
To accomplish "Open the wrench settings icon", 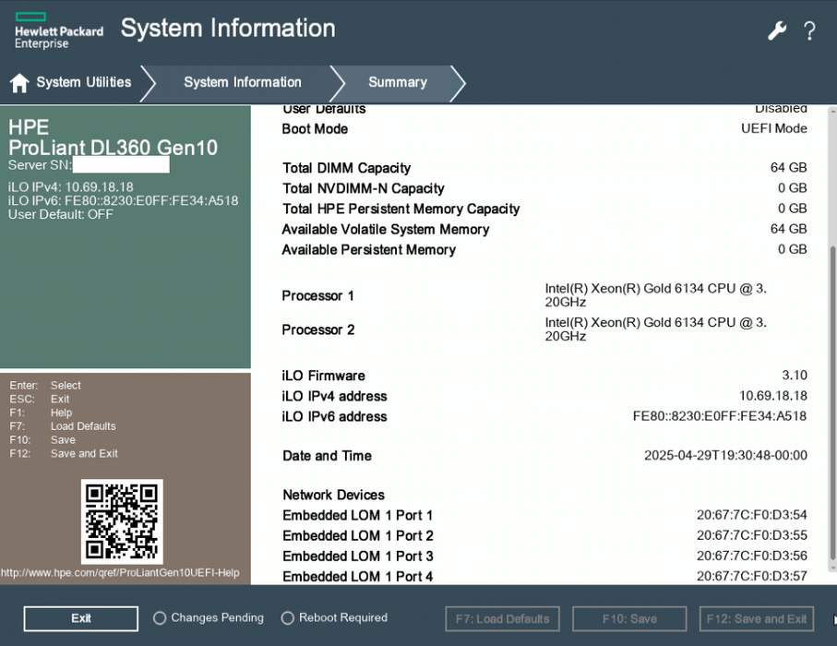I will pos(777,31).
